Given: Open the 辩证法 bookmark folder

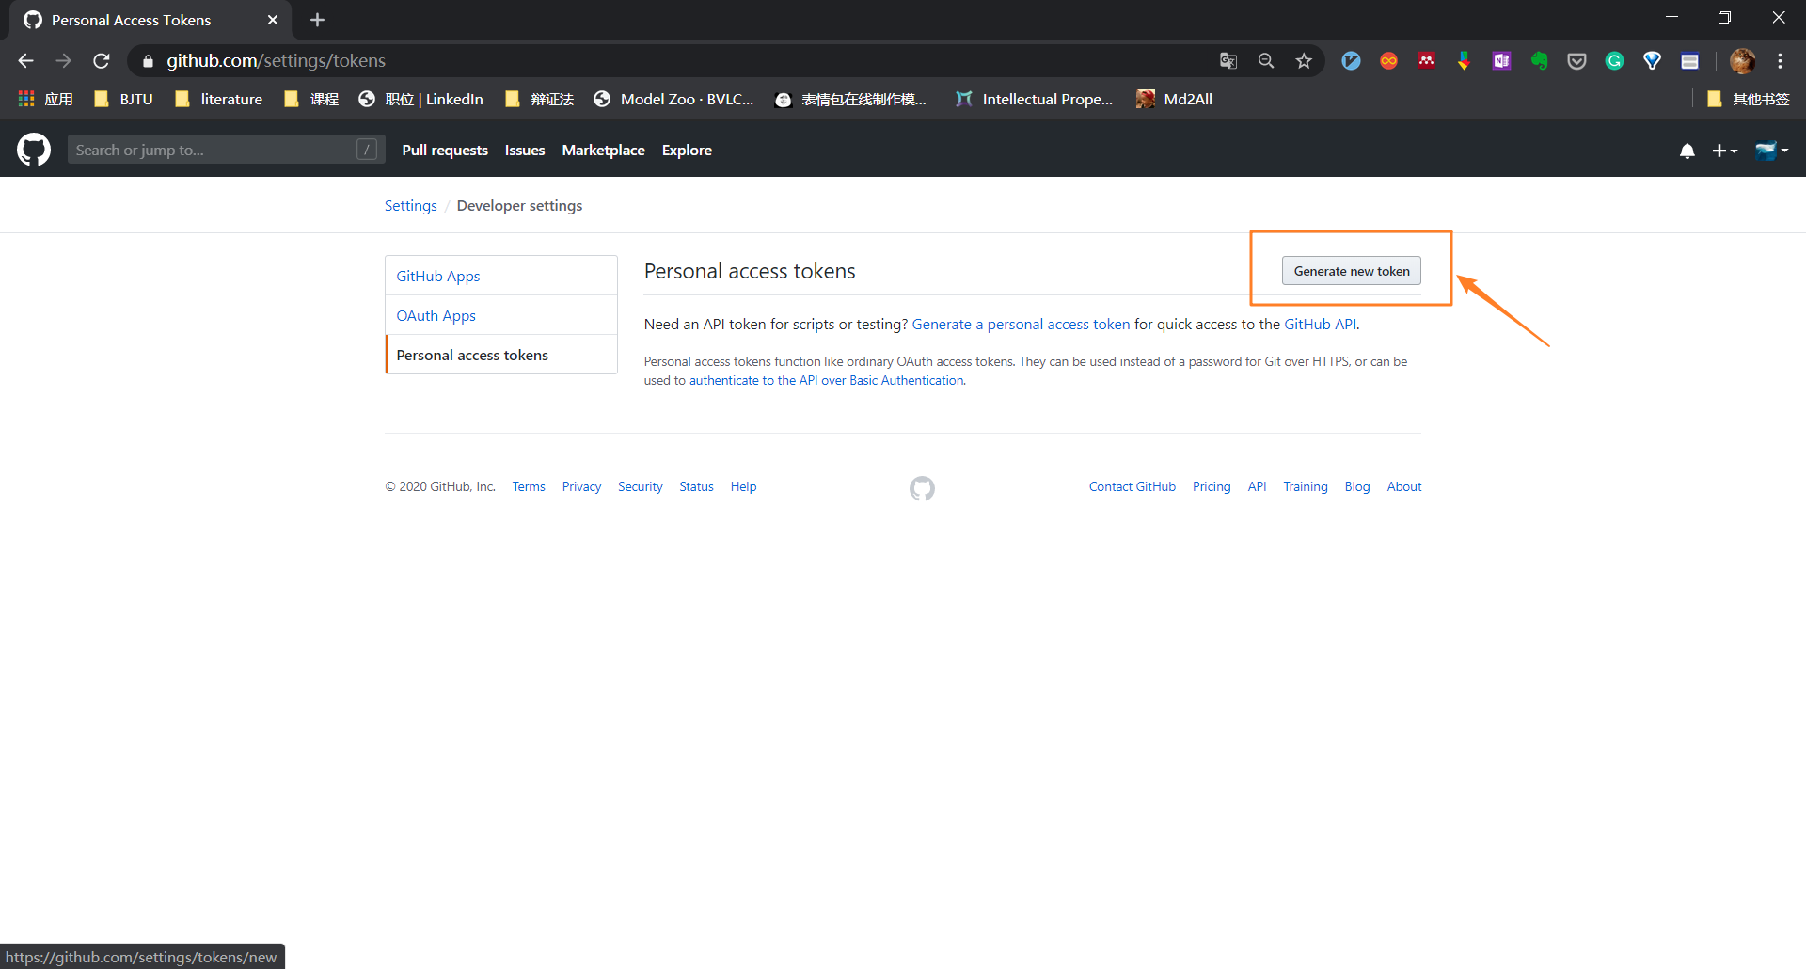Looking at the screenshot, I should pos(539,99).
